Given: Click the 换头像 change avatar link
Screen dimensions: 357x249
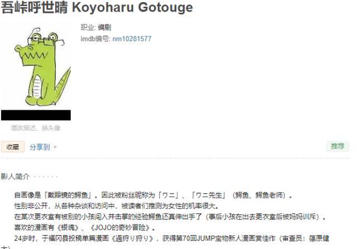Looking at the screenshot, I should click(x=51, y=128).
